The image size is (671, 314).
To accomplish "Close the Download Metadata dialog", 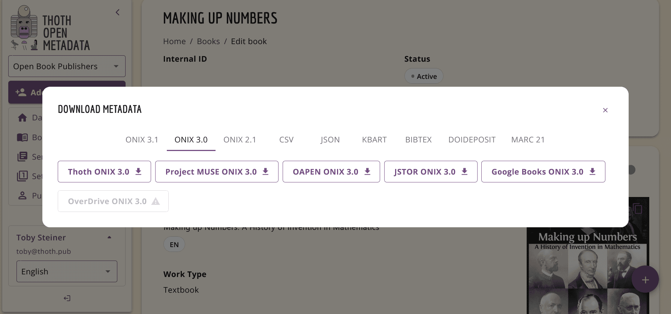I will coord(605,110).
